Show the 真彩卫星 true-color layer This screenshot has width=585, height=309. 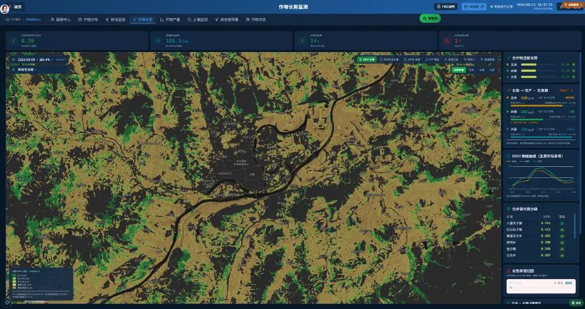[x=451, y=60]
